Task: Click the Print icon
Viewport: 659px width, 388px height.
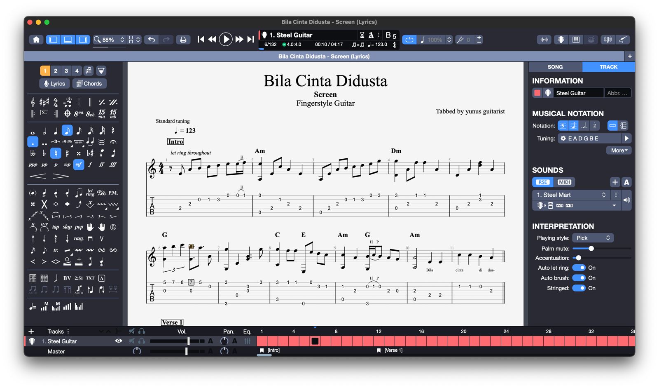Action: [x=183, y=40]
